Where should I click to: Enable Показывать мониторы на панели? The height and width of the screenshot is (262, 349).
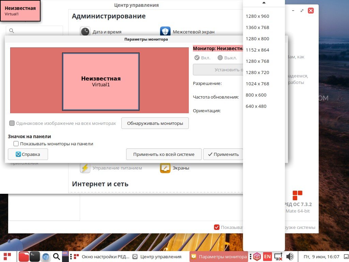tap(16, 144)
